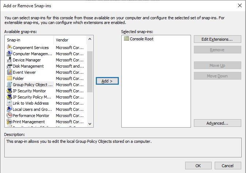Select the 'IP Security Policy M...' row text
Image resolution: width=246 pixels, height=173 pixels.
point(32,97)
